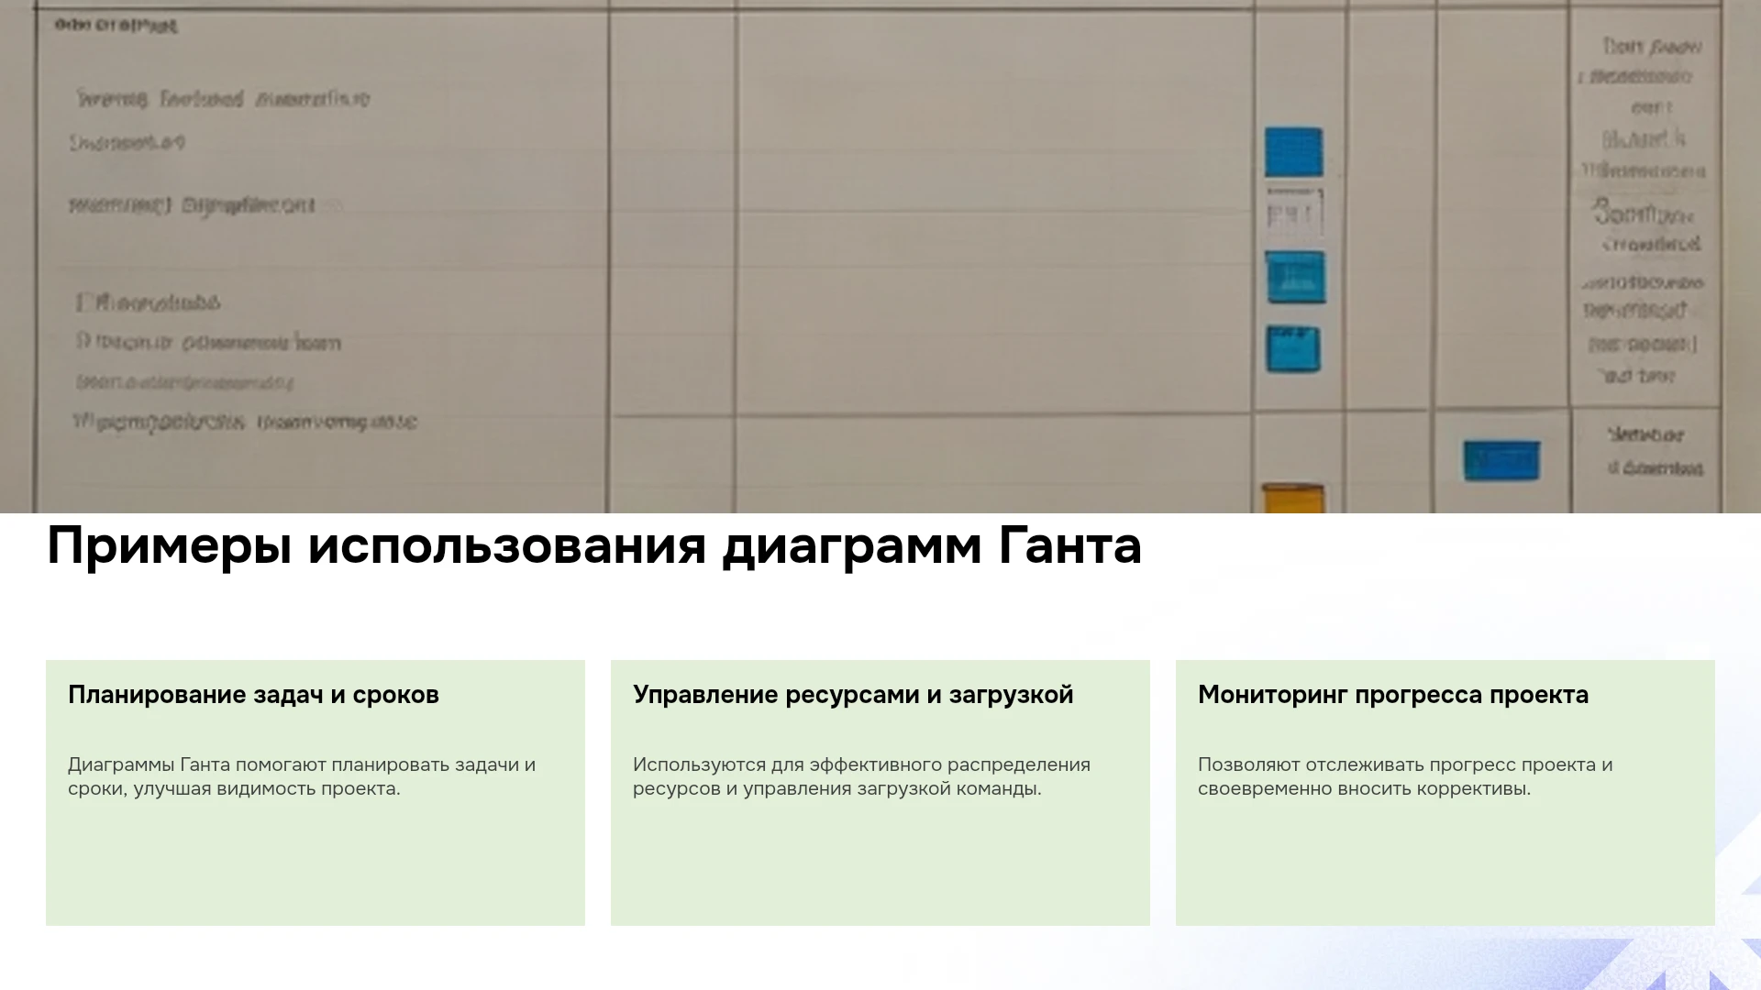The height and width of the screenshot is (990, 1761).
Task: Click the heading Планирование задач и сроков
Action: coord(253,695)
